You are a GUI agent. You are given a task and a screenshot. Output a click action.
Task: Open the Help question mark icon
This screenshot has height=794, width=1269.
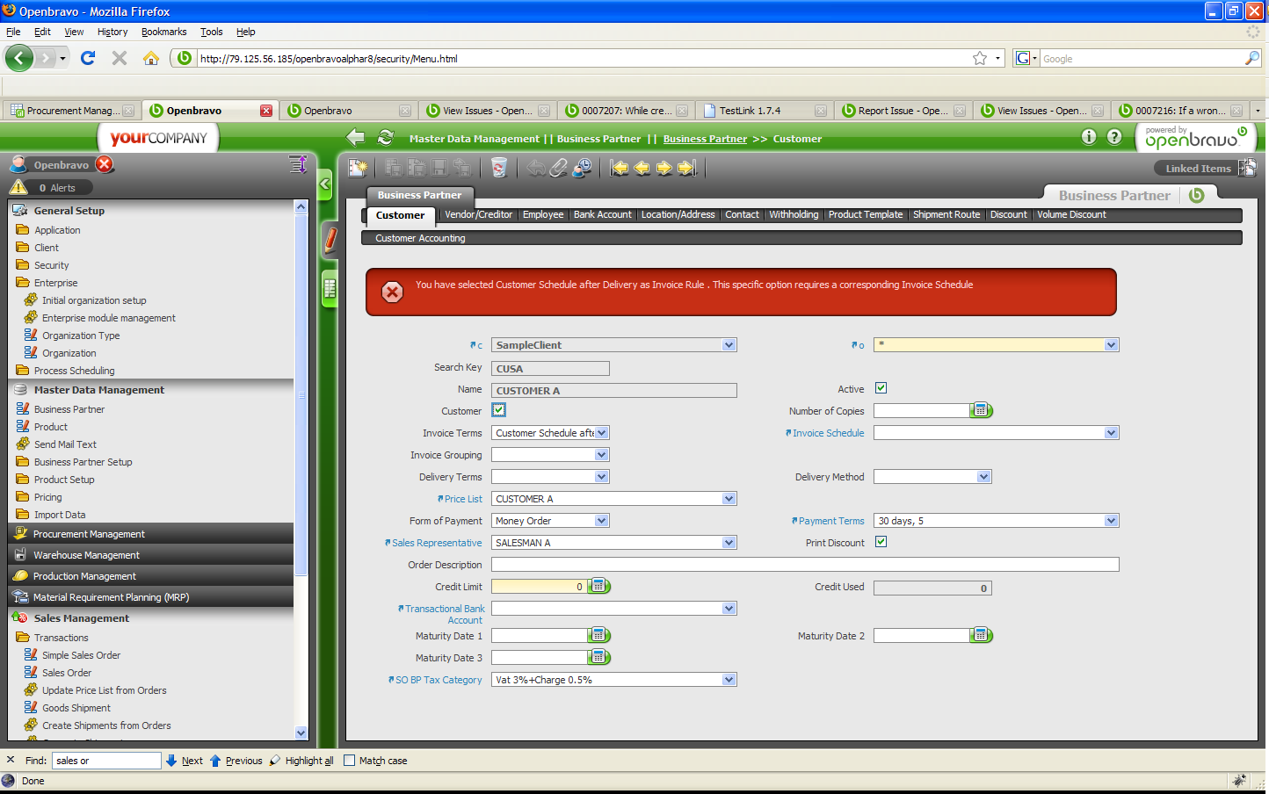tap(1114, 137)
